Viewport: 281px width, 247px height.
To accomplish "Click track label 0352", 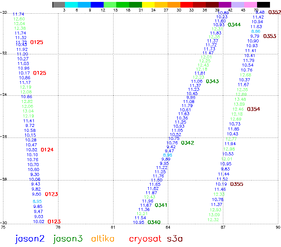I will 275,12.
